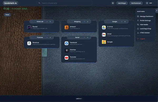Open Profile Settings from Quick Menu
158x102 pixels.
(145, 21)
